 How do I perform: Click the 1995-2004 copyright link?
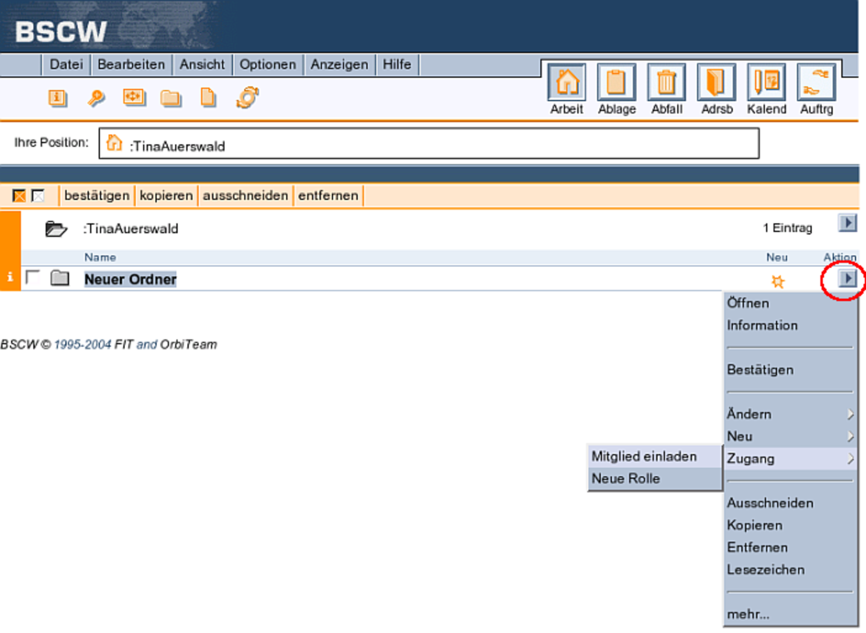[x=82, y=344]
